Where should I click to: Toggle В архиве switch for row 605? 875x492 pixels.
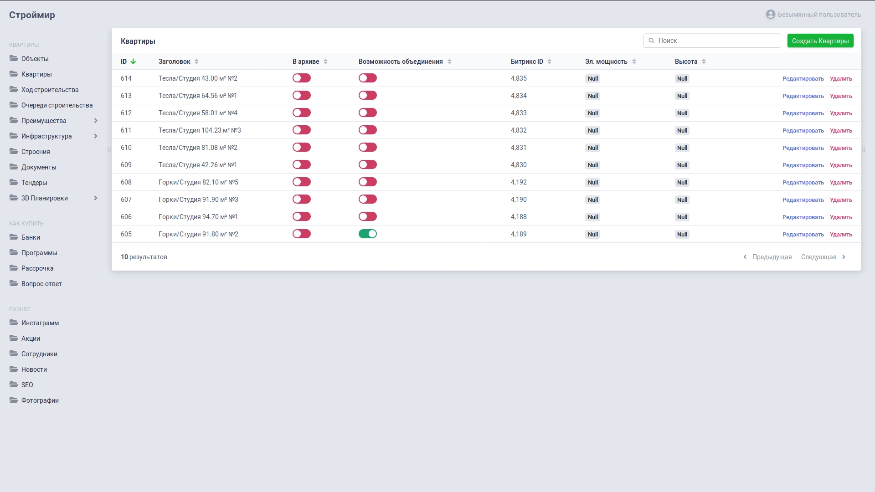point(302,234)
